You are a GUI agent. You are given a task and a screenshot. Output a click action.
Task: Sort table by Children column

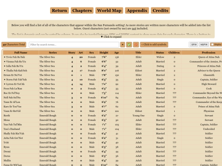[x=174, y=52]
